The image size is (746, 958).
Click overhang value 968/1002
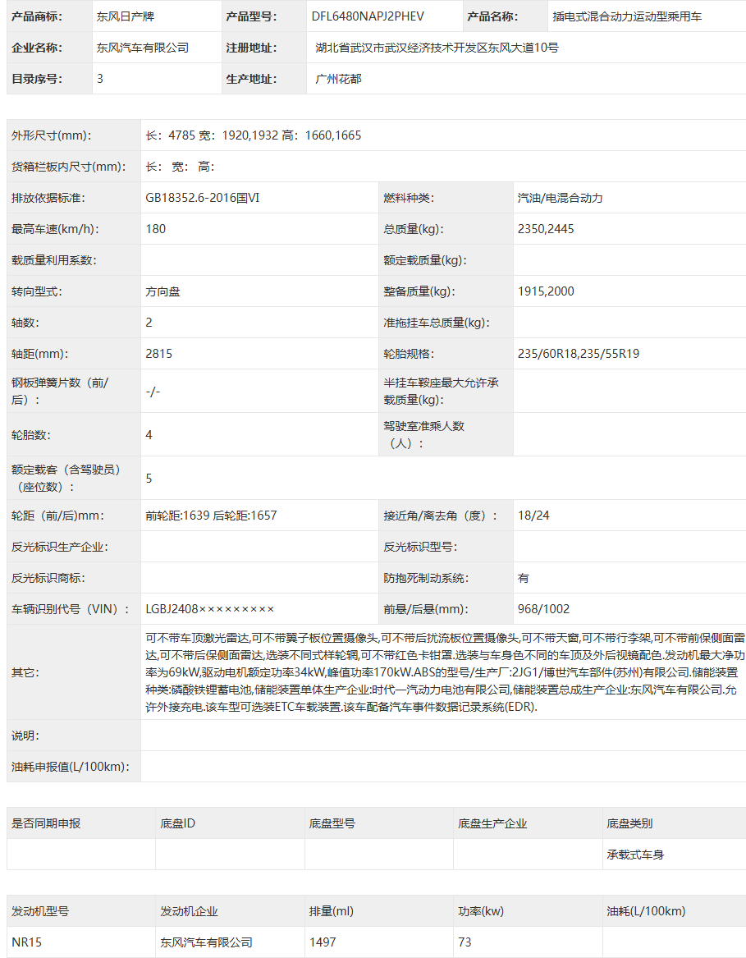click(x=543, y=609)
